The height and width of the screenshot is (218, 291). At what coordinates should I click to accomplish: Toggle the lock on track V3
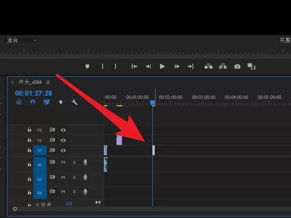tap(29, 130)
